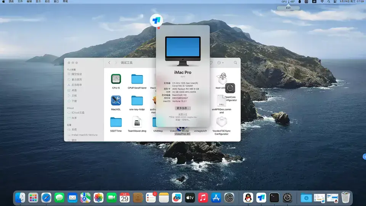Open the 前往 (Go) menu
Screen dimensions: 366x206
tap(47, 2)
